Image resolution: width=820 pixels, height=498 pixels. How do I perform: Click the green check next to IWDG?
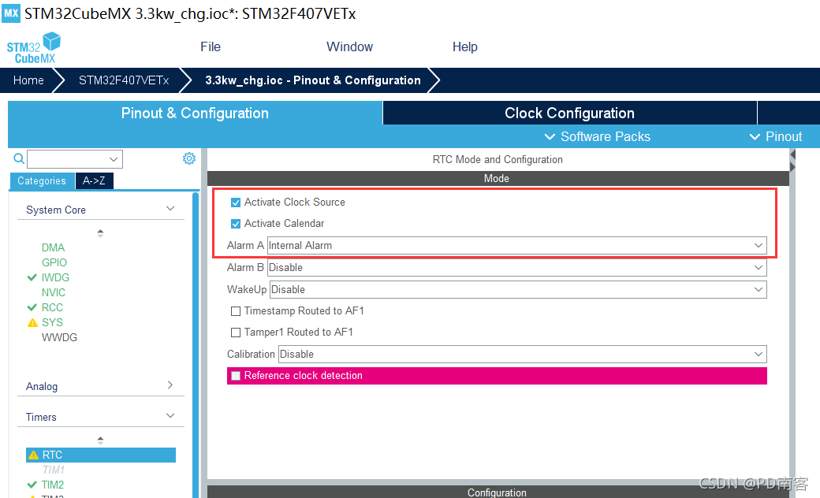pos(32,277)
